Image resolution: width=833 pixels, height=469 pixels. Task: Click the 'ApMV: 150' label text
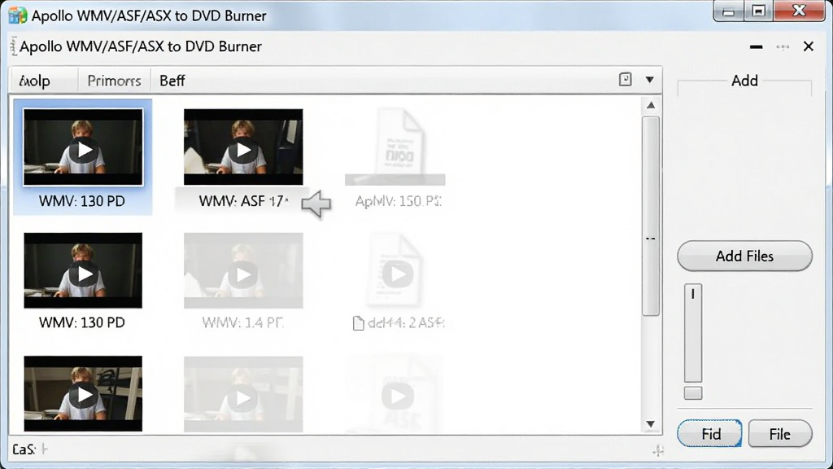(398, 201)
